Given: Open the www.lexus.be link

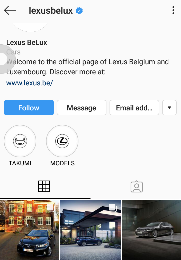Looking at the screenshot, I should [x=30, y=83].
